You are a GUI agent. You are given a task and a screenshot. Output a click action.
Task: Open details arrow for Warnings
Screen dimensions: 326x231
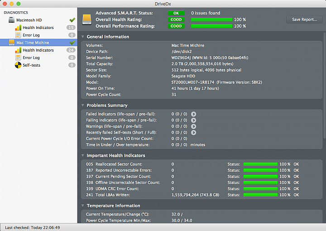194,126
